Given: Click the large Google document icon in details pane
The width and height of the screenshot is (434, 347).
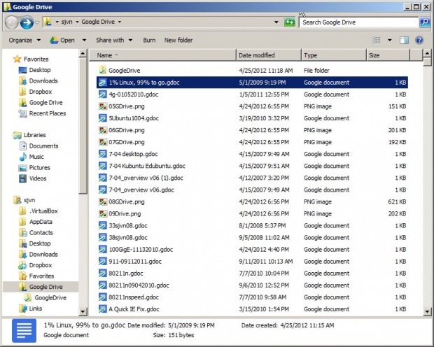Looking at the screenshot, I should coord(24,330).
